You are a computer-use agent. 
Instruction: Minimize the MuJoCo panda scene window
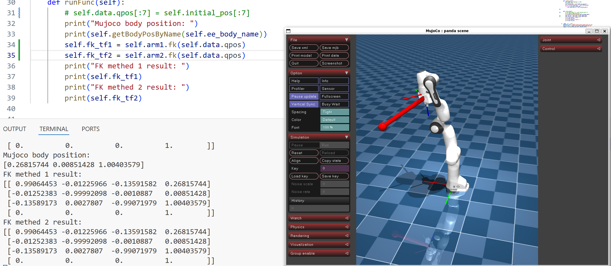point(589,31)
